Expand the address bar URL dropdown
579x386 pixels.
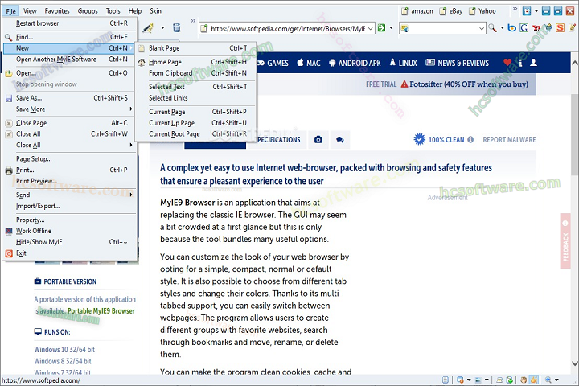(371, 28)
